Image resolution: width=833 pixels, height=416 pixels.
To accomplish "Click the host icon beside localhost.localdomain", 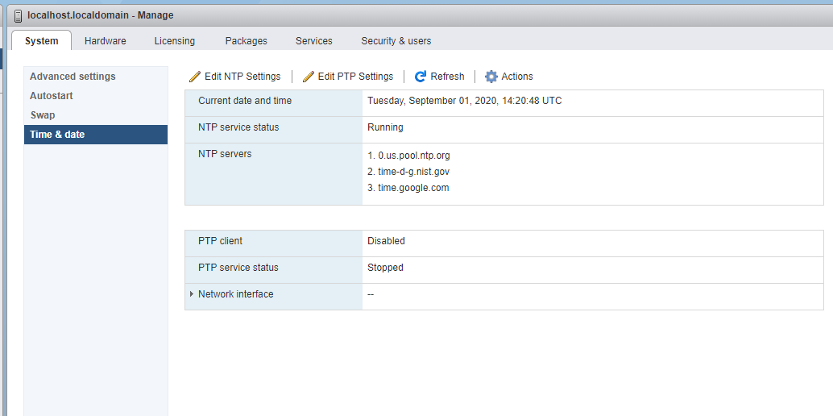I will tap(18, 15).
